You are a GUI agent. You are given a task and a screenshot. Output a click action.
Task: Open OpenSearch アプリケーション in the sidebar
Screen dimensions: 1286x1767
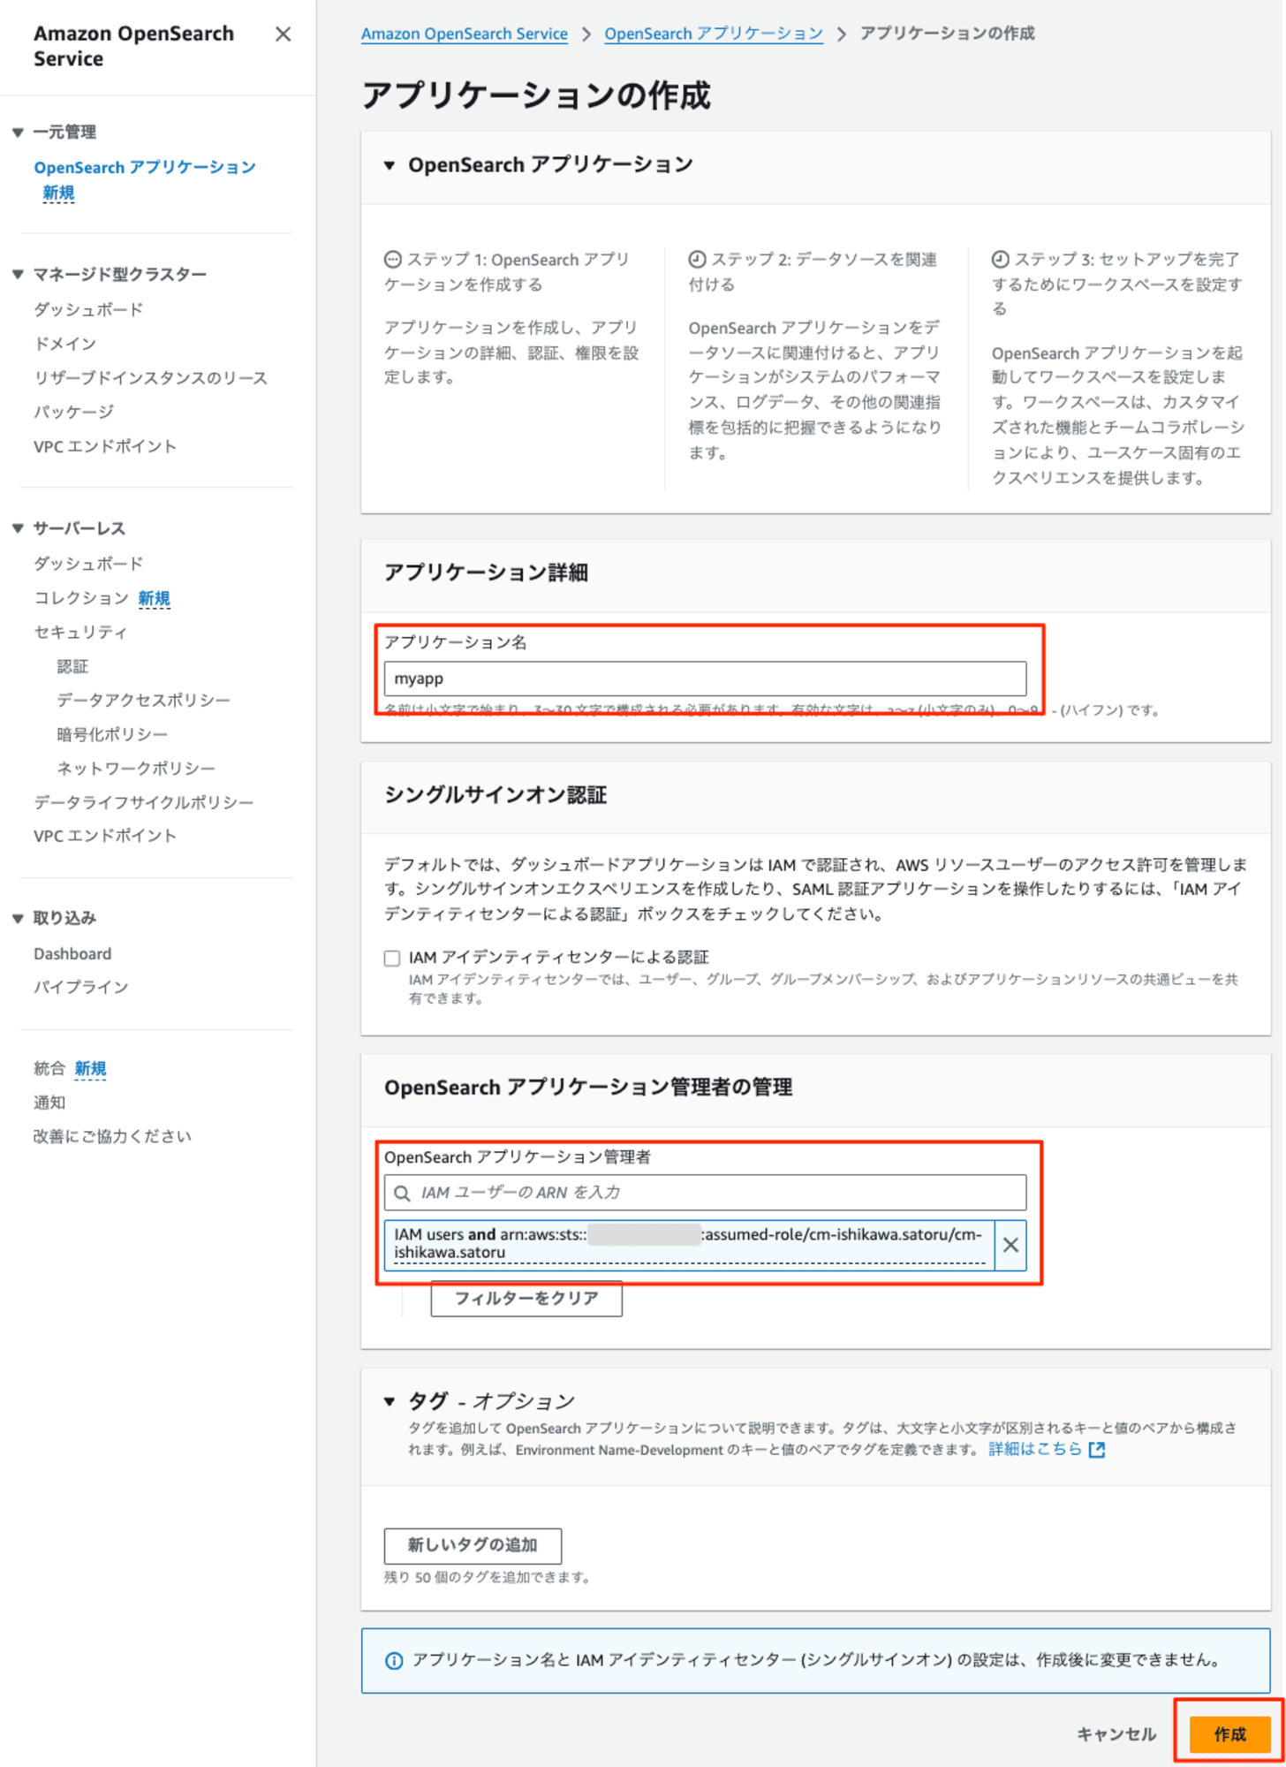[145, 167]
